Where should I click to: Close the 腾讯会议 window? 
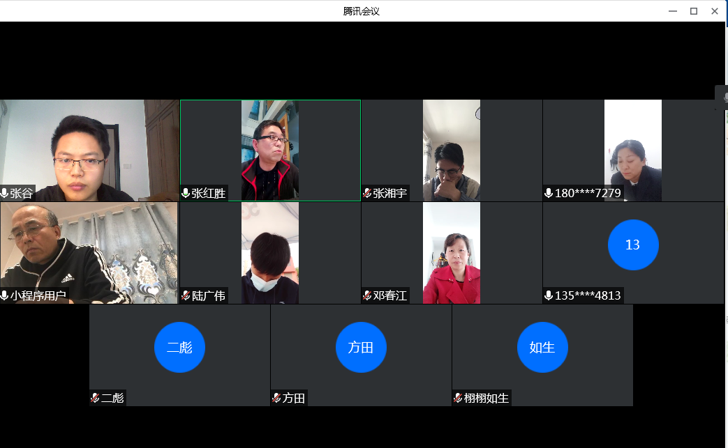coord(715,11)
